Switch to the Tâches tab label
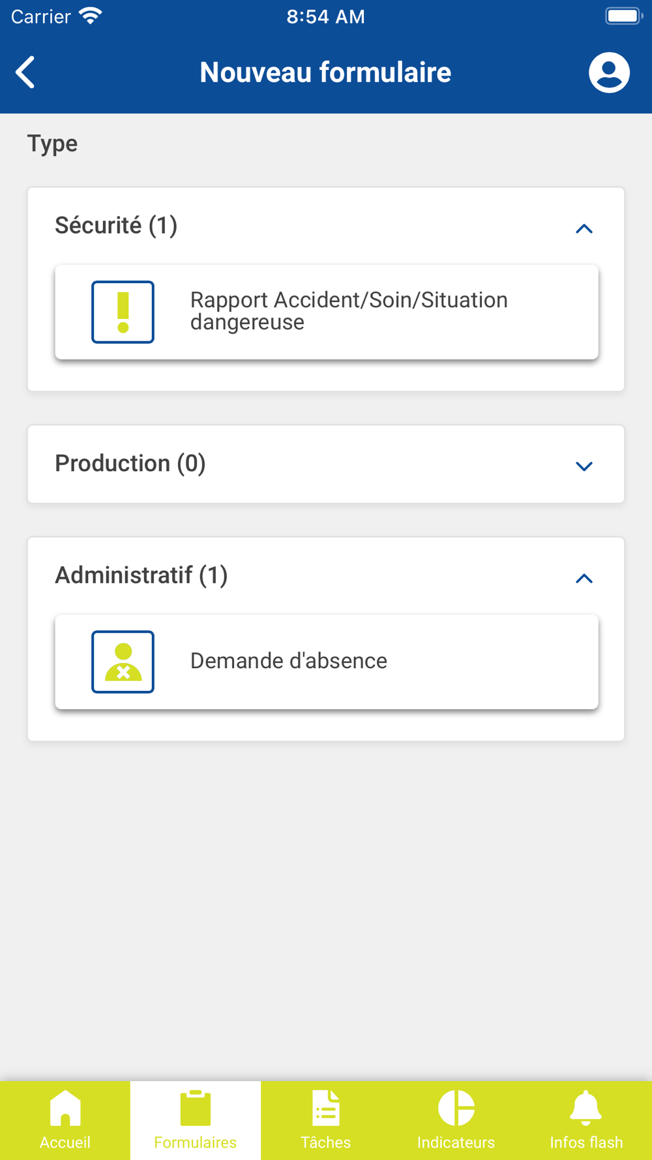Viewport: 652px width, 1160px height. (x=326, y=1142)
